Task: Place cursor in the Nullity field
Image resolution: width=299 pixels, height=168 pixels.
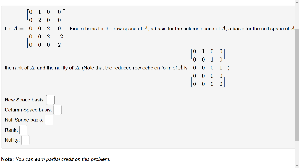Action: click(25, 140)
